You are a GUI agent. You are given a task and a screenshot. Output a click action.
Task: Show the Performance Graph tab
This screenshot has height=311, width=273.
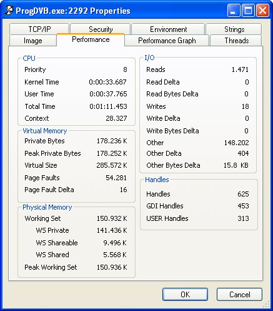pyautogui.click(x=167, y=41)
